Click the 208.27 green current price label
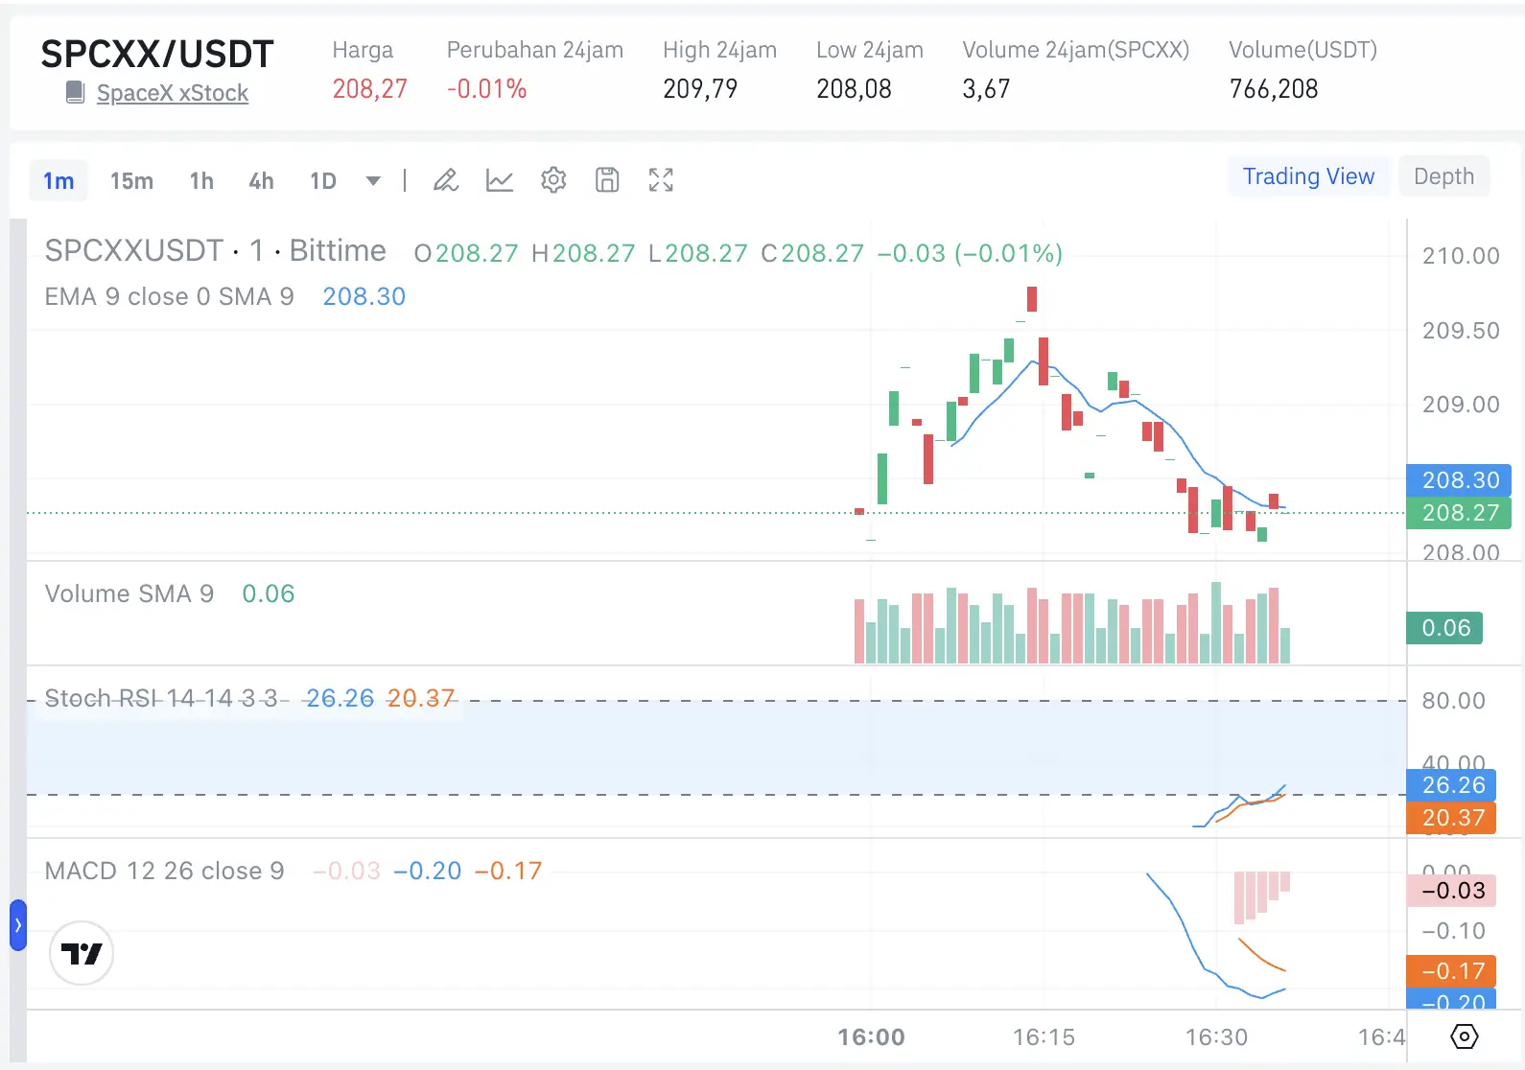1525x1070 pixels. click(x=1459, y=513)
